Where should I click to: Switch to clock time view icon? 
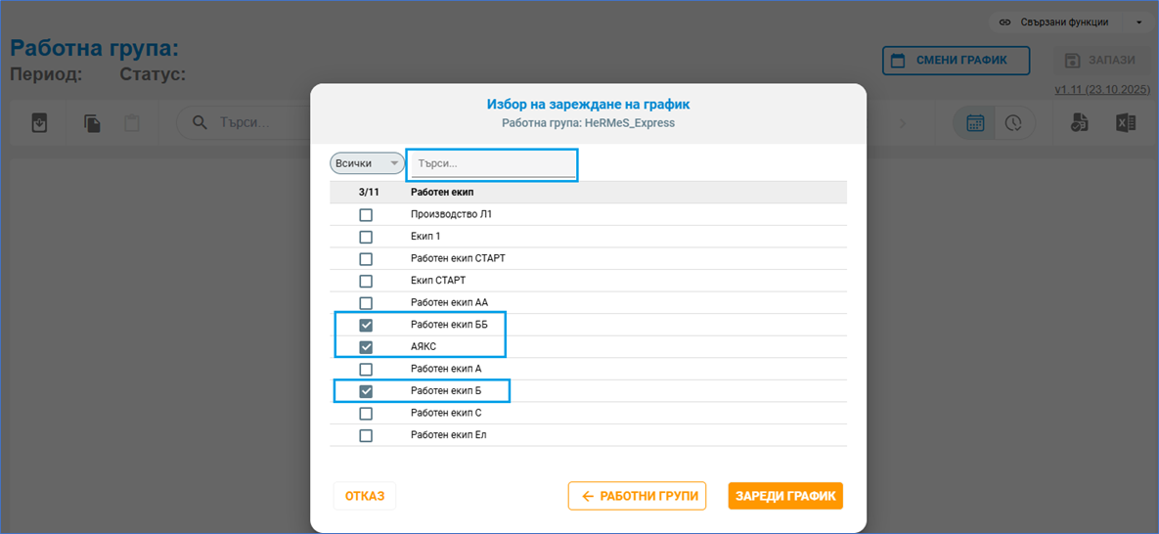1012,123
